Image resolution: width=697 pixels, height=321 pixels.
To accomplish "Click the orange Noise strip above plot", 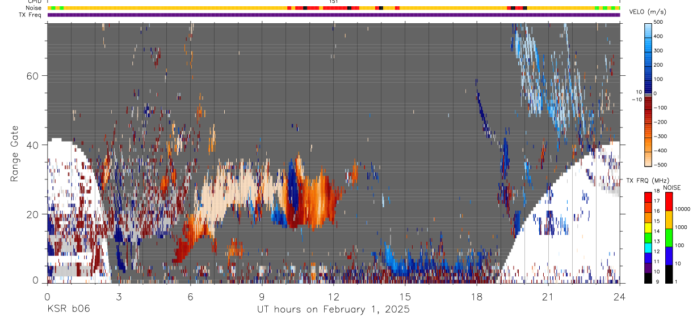I will (334, 8).
